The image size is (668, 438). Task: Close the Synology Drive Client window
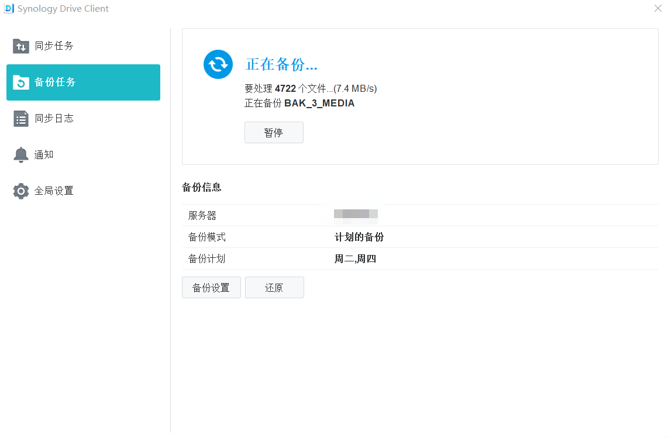(658, 9)
